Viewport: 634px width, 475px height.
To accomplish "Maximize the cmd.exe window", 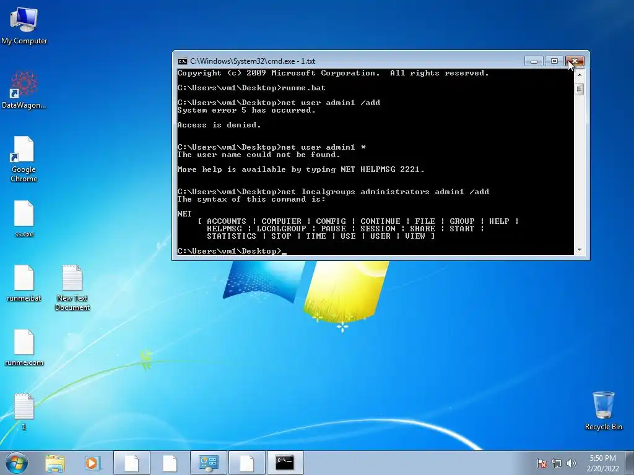I will [x=554, y=61].
